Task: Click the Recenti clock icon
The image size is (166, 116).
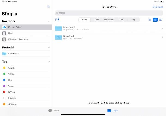Action: pos(50,111)
